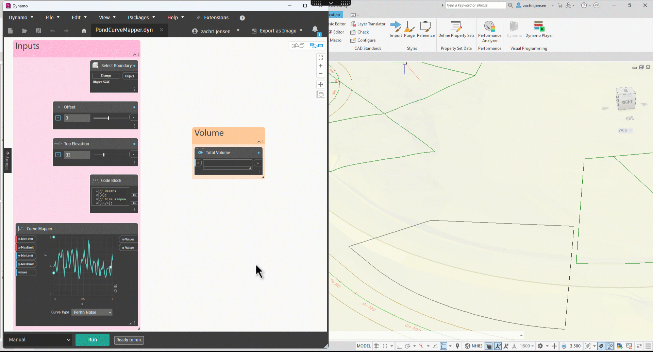Open Dynamo Player from the ribbon

click(x=539, y=29)
